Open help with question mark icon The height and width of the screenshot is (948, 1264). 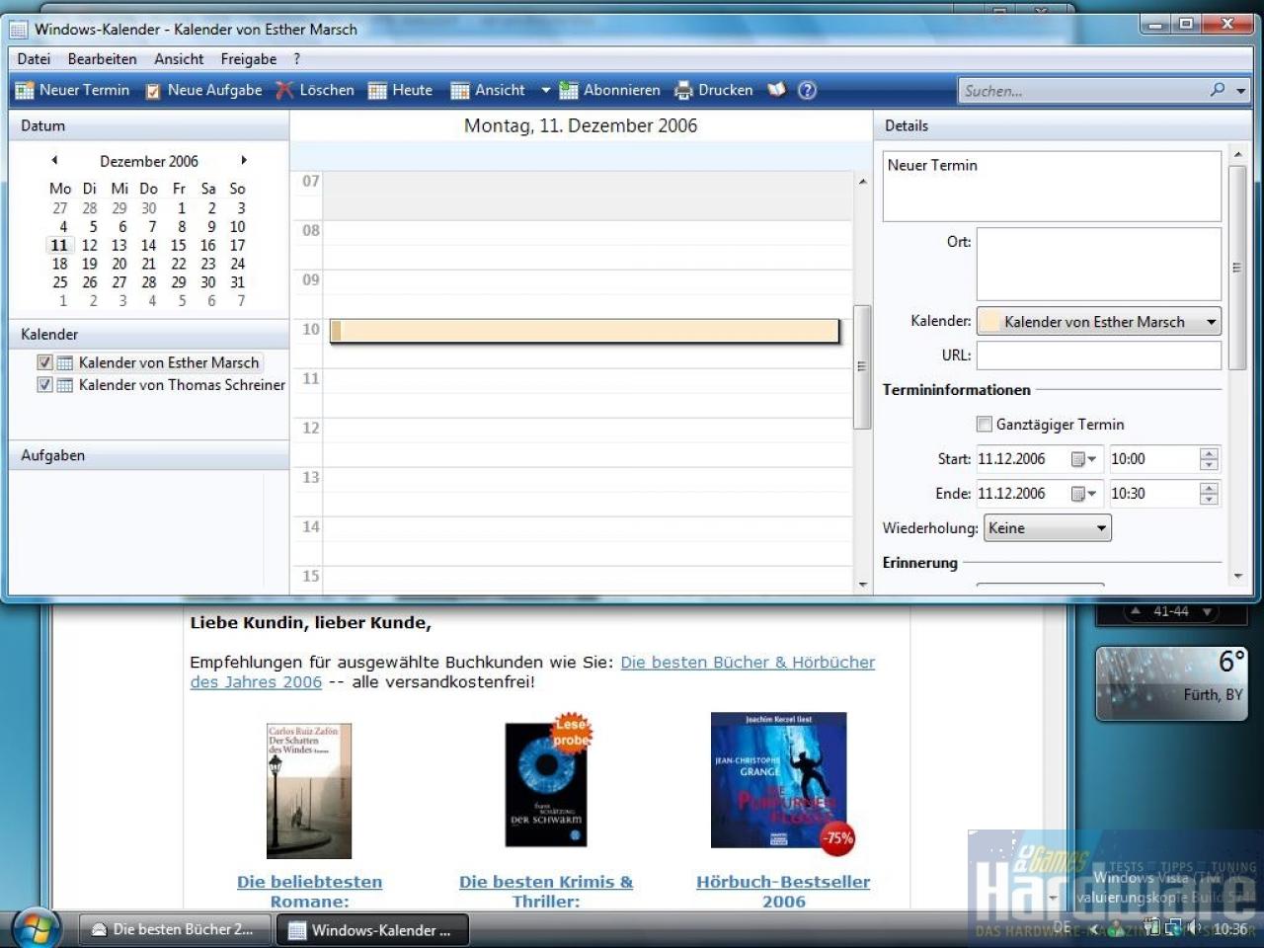coord(807,90)
